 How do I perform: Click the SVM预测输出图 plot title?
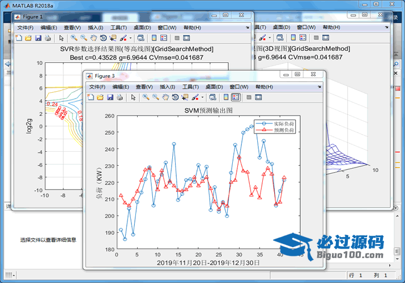[x=208, y=110]
